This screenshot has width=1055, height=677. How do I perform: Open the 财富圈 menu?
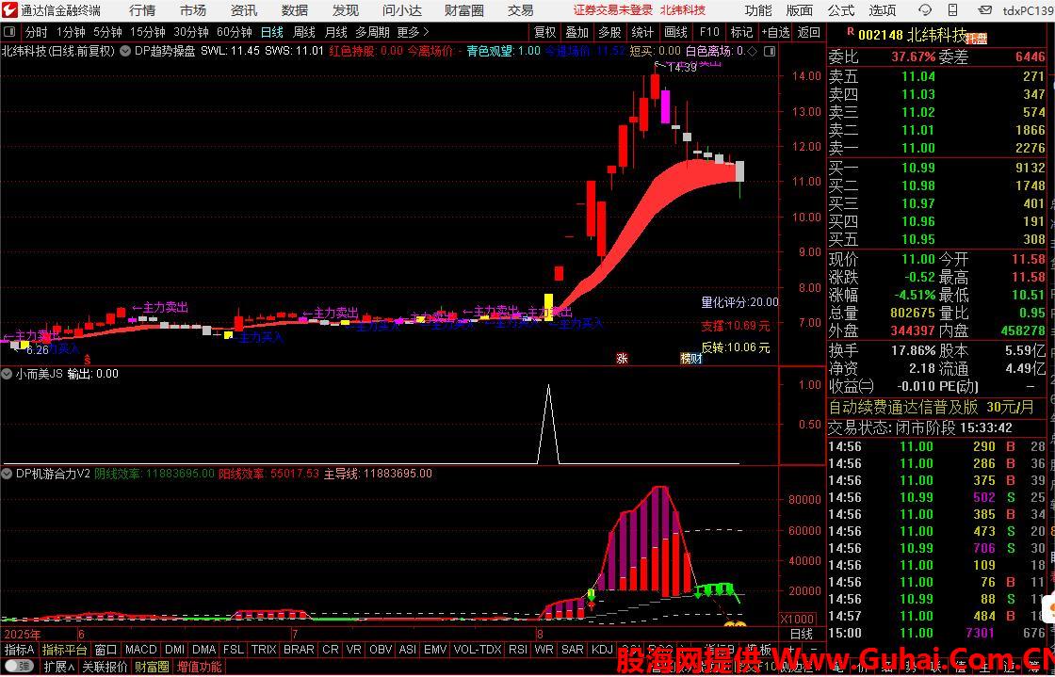click(464, 10)
